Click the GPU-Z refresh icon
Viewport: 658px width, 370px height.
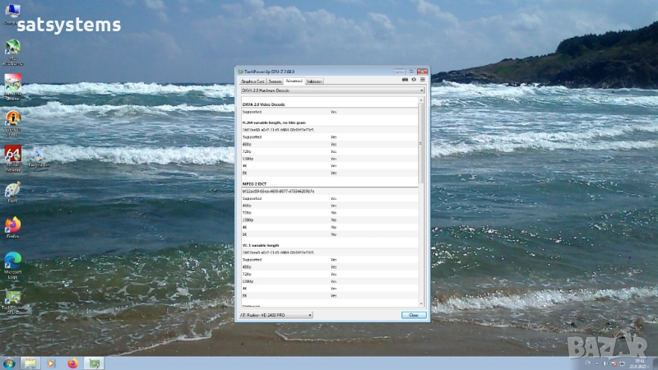point(414,81)
